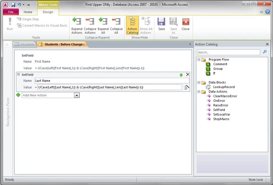273x185 pixels.
Task: Click the green plus Add New Action icon
Action: [18, 95]
